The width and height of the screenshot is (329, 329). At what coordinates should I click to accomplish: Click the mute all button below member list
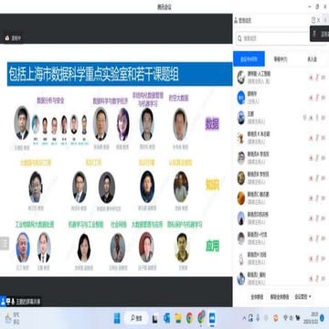click(257, 297)
